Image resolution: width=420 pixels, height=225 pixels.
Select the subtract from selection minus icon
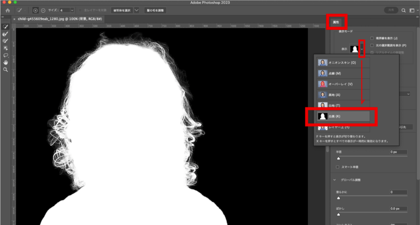click(x=43, y=10)
